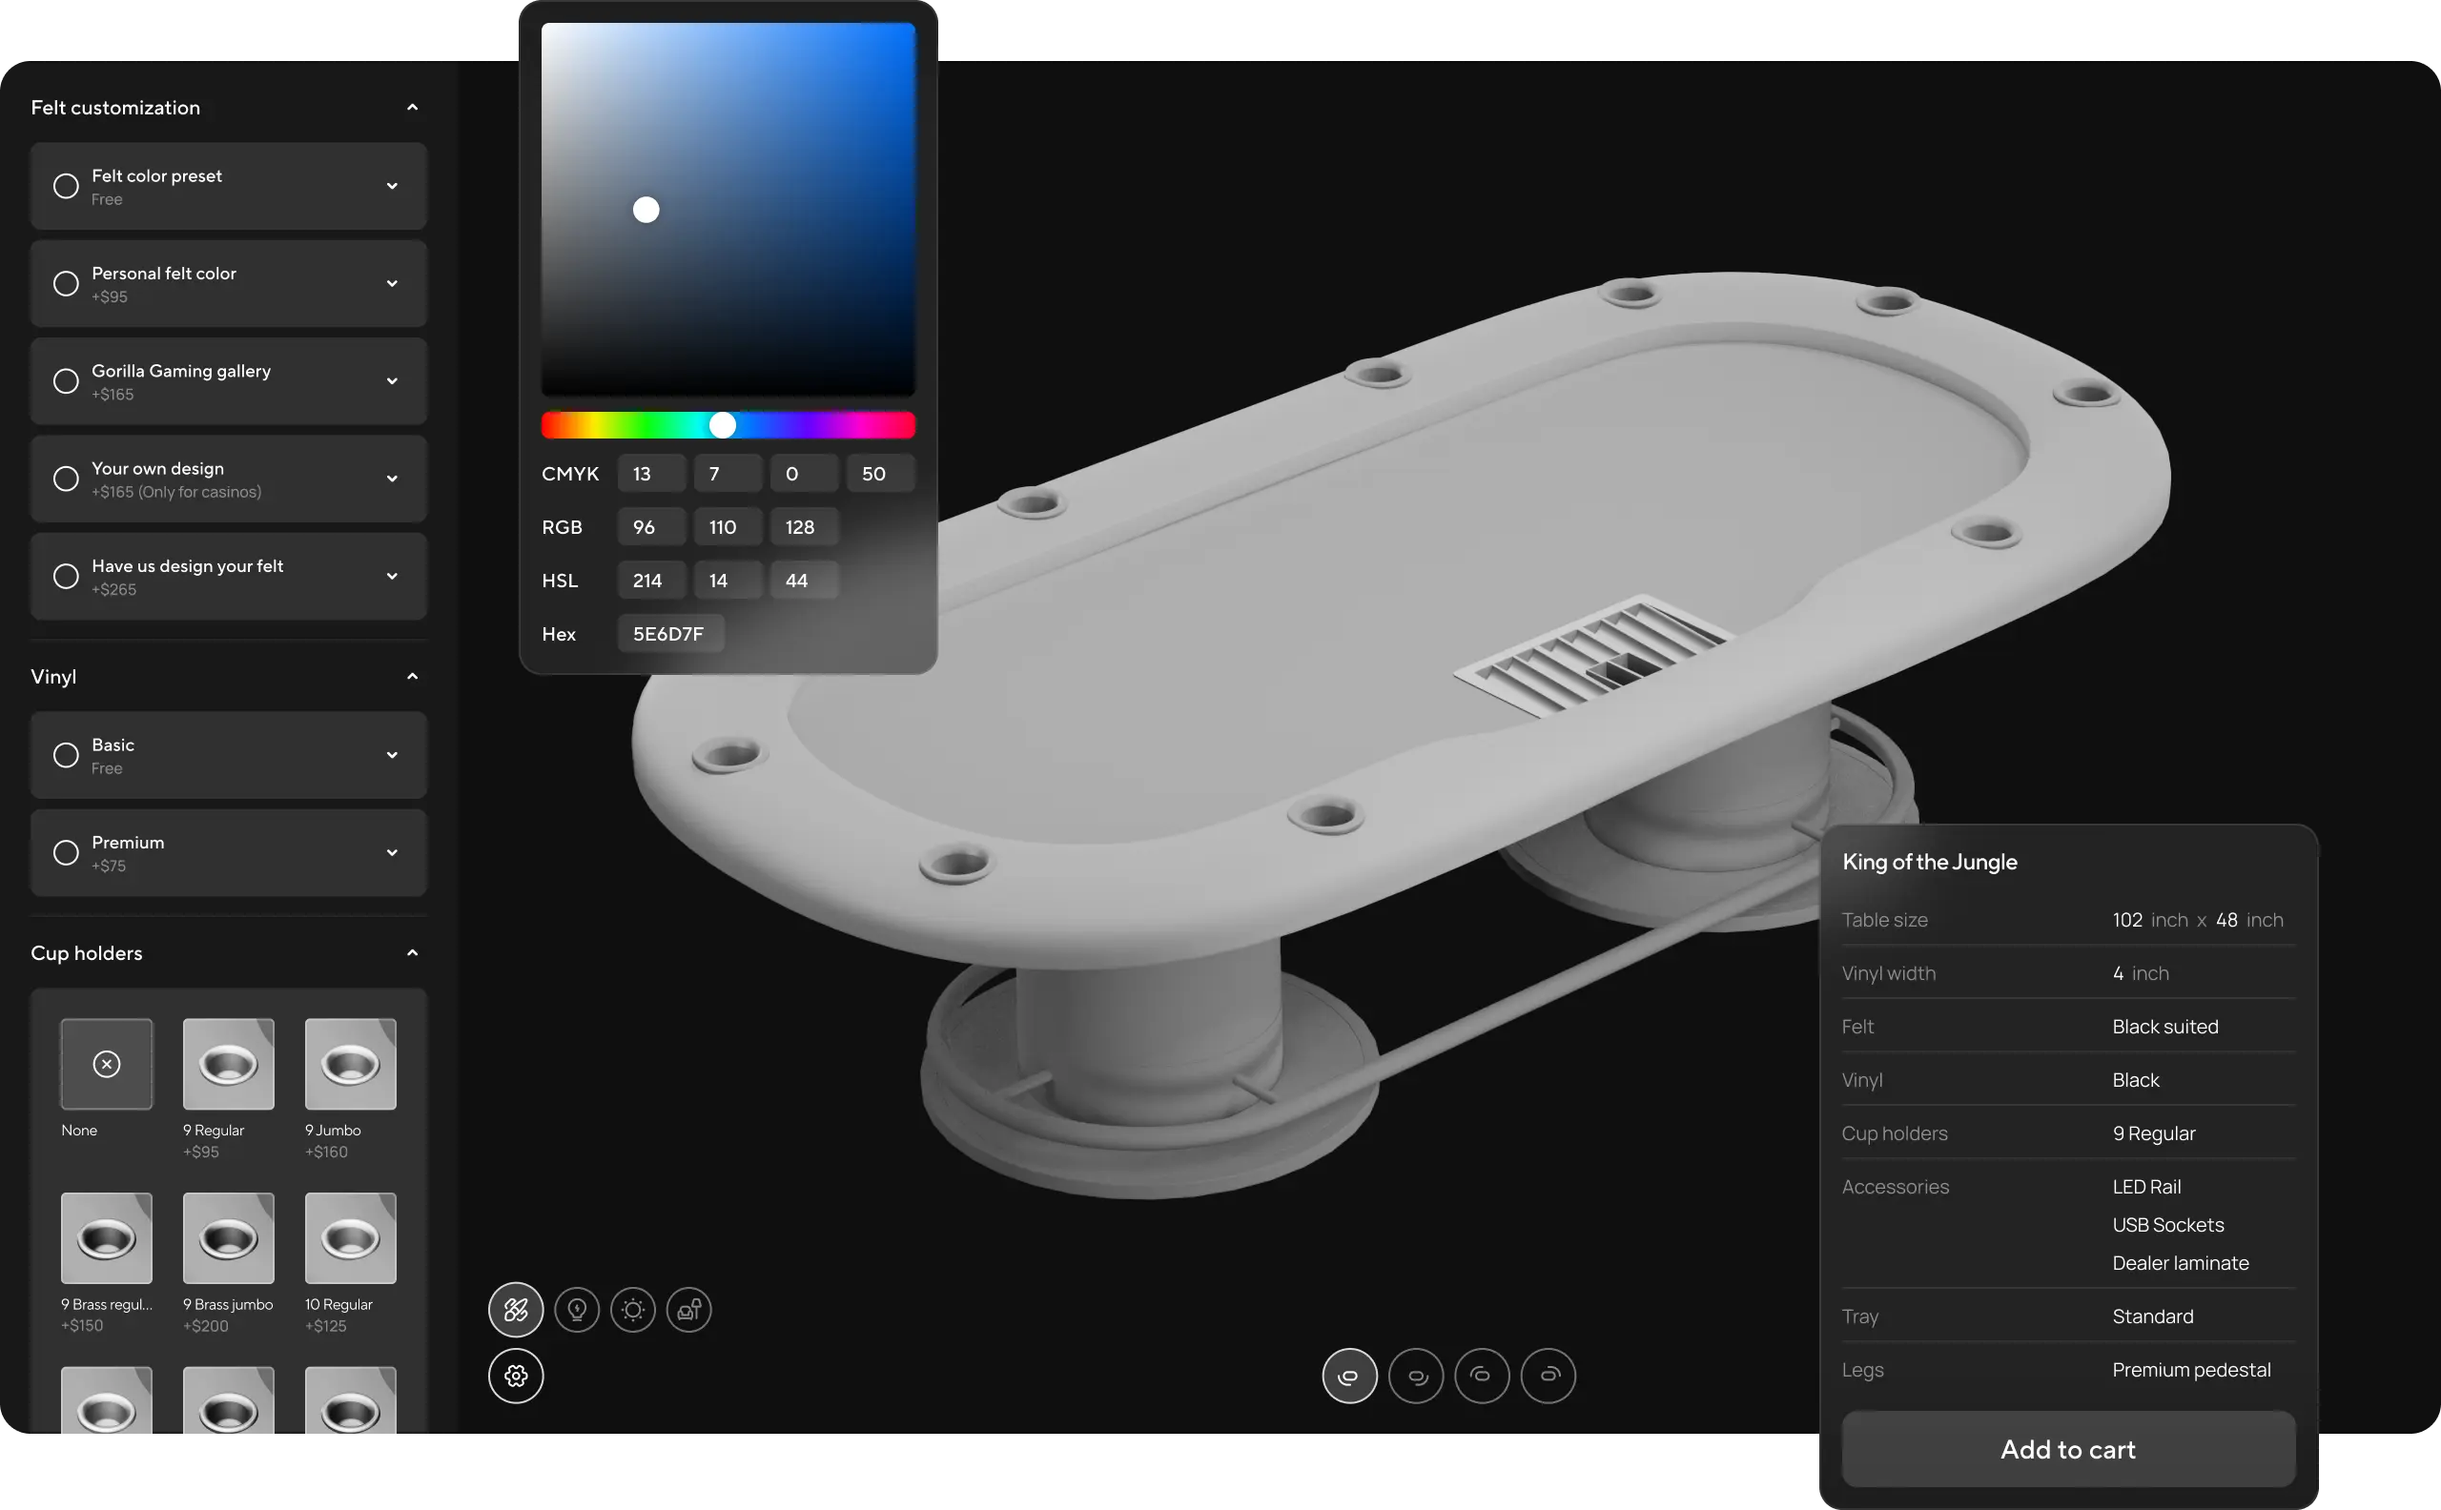
Task: Choose the Gorilla Gaming gallery radio option
Action: point(66,381)
